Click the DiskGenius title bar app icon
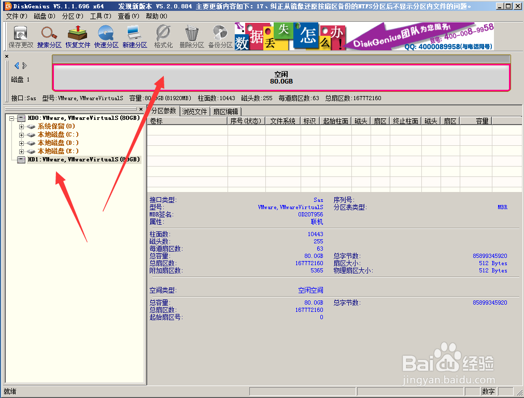Screen dimensions: 524x398 [x=8, y=6]
